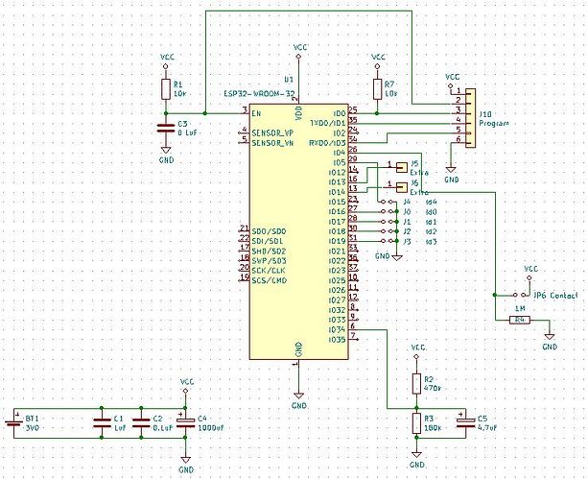Select the R2 470k resistor symbol
The image size is (588, 480).
[x=416, y=383]
